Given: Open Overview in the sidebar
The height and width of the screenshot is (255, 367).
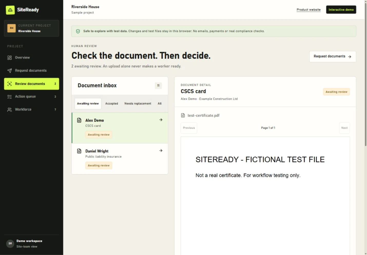Looking at the screenshot, I should (x=32, y=58).
